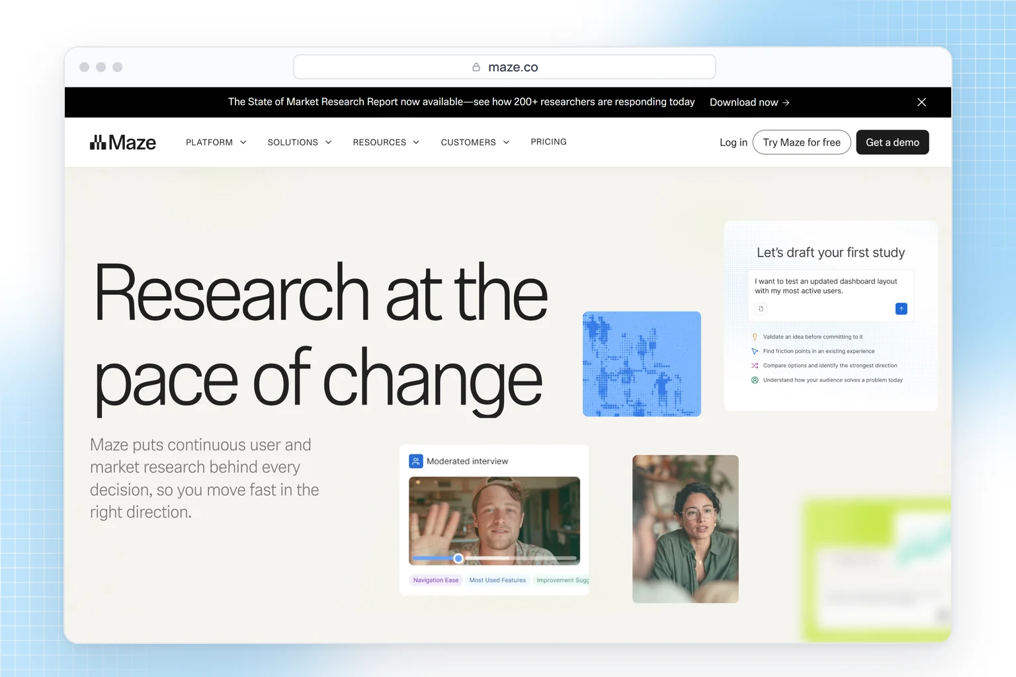Select the Improvement Sugg tag

562,580
